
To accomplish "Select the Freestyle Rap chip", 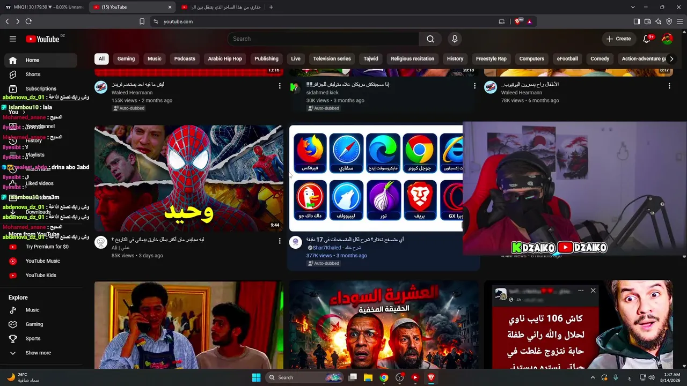I will tap(491, 59).
